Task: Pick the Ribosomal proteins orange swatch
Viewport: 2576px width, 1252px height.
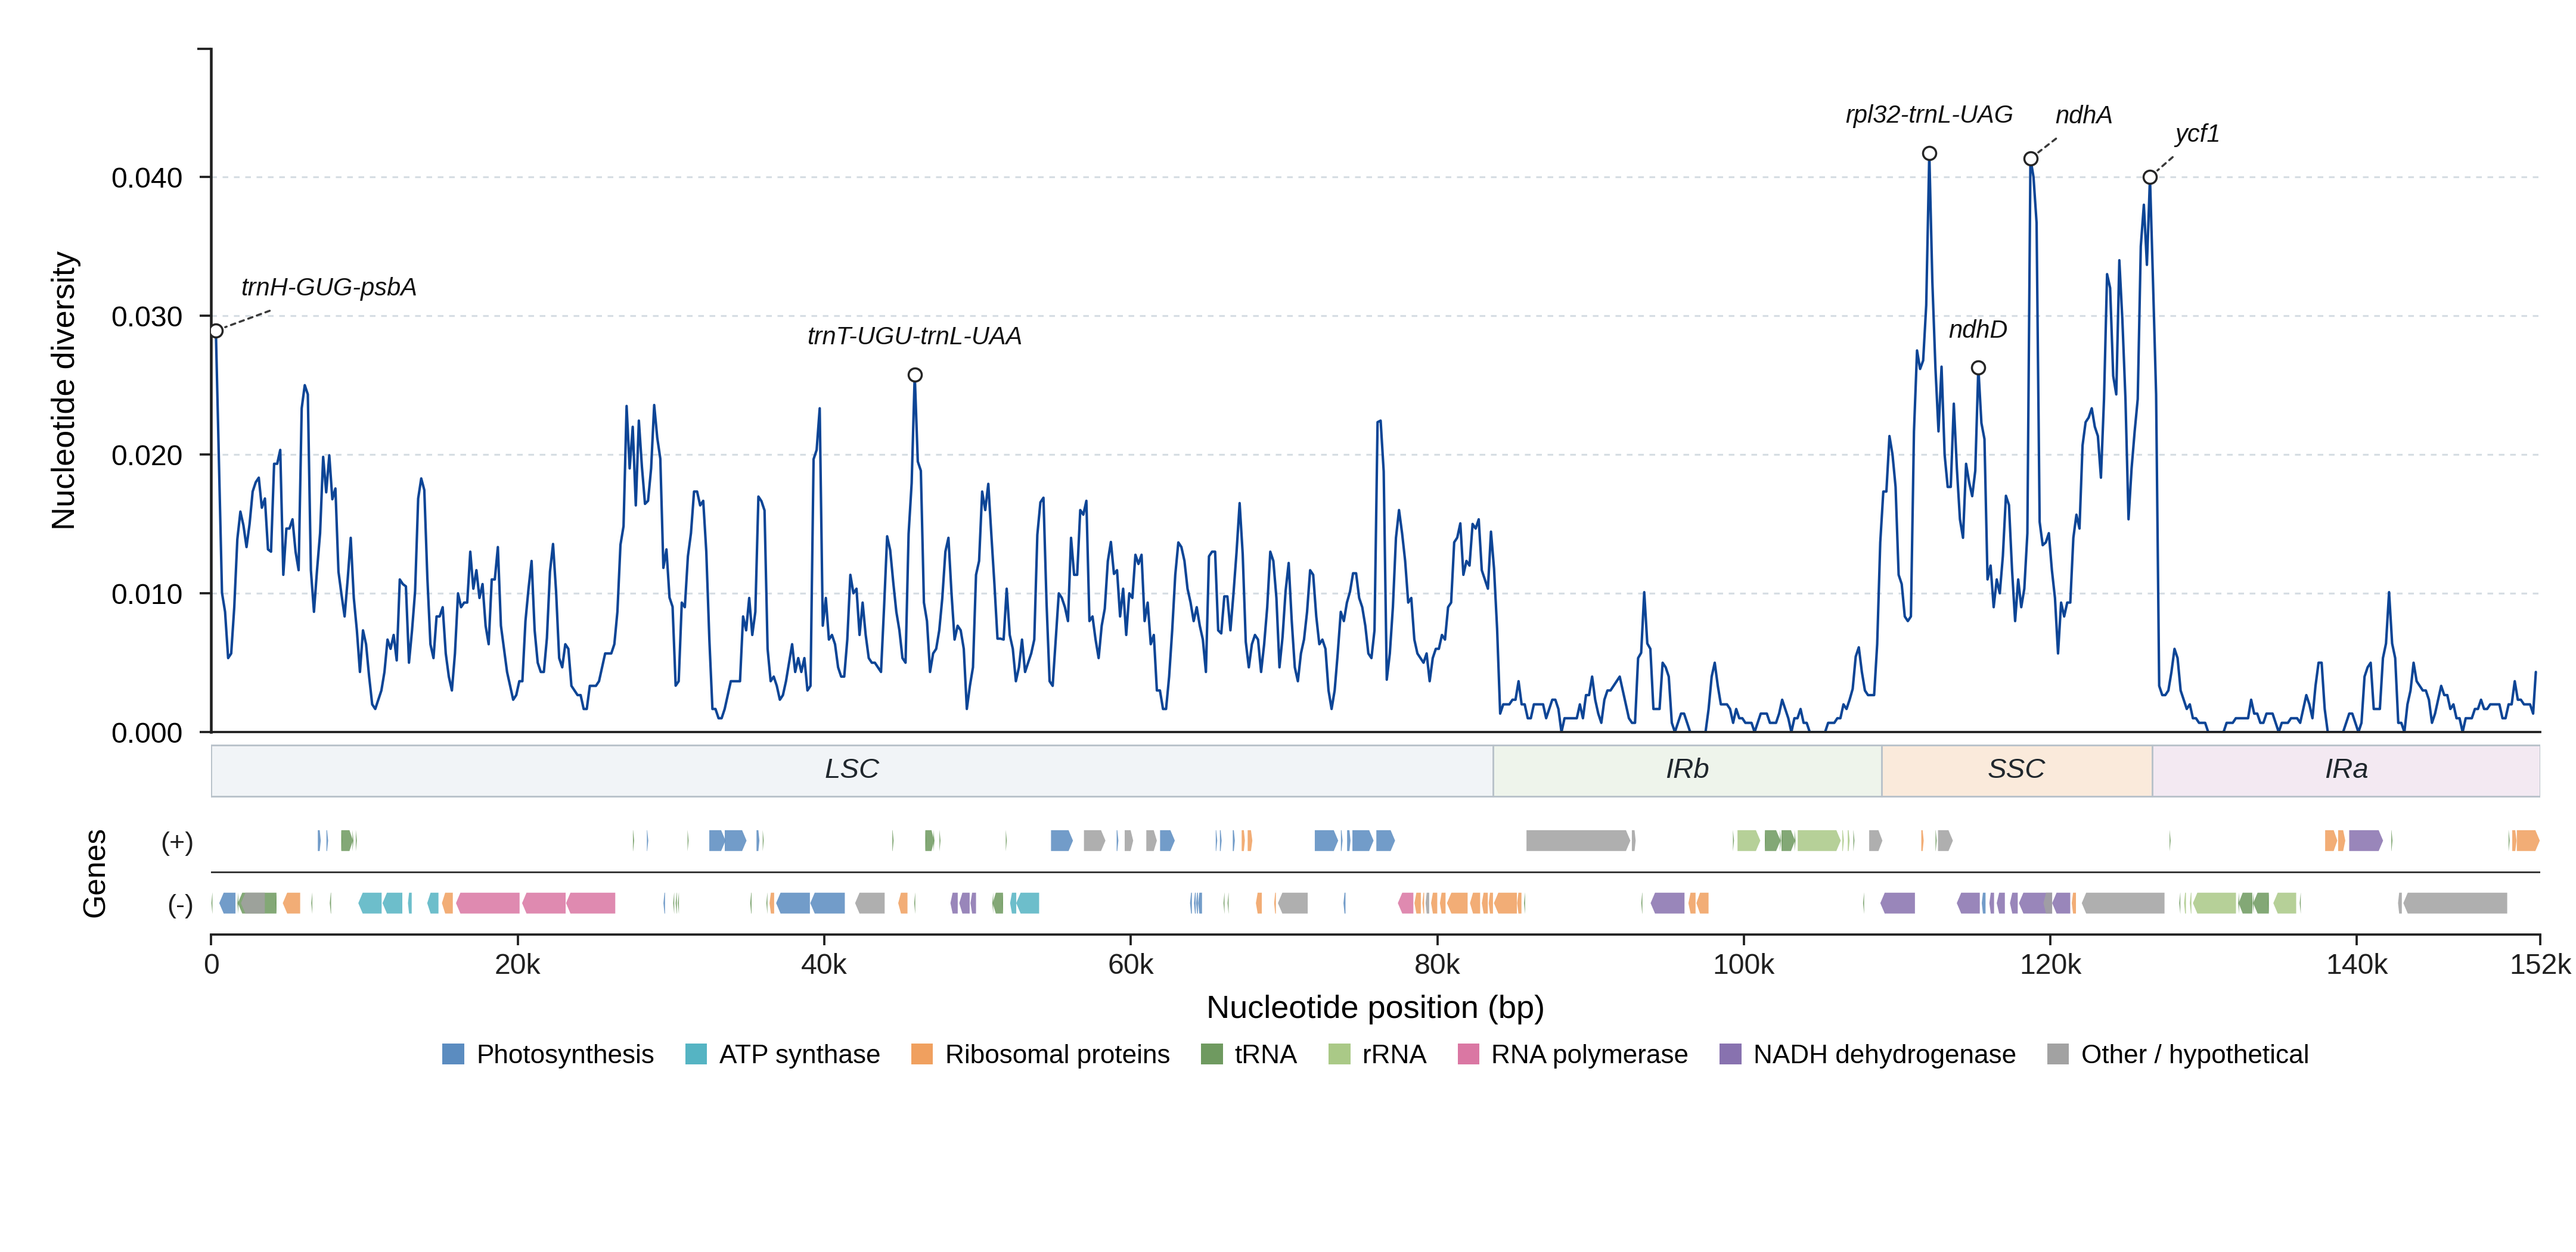Action: pos(922,1054)
